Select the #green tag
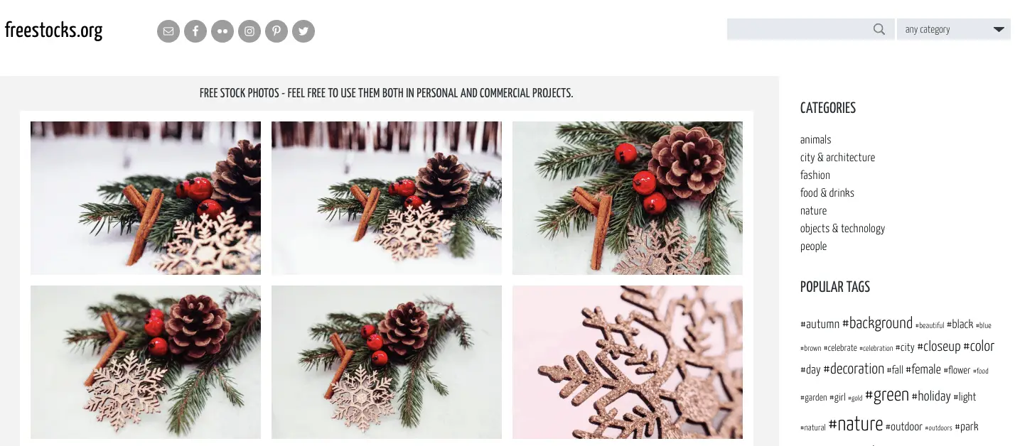The width and height of the screenshot is (1015, 446). pos(887,396)
